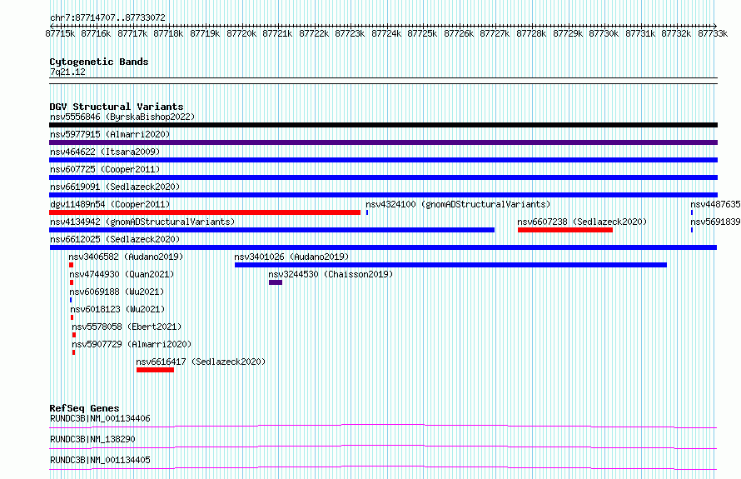Click the small blue nsv4487635 marker
Image resolution: width=741 pixels, height=479 pixels.
click(692, 212)
